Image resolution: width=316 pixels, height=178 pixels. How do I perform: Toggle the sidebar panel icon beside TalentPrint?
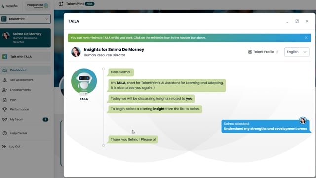click(61, 4)
